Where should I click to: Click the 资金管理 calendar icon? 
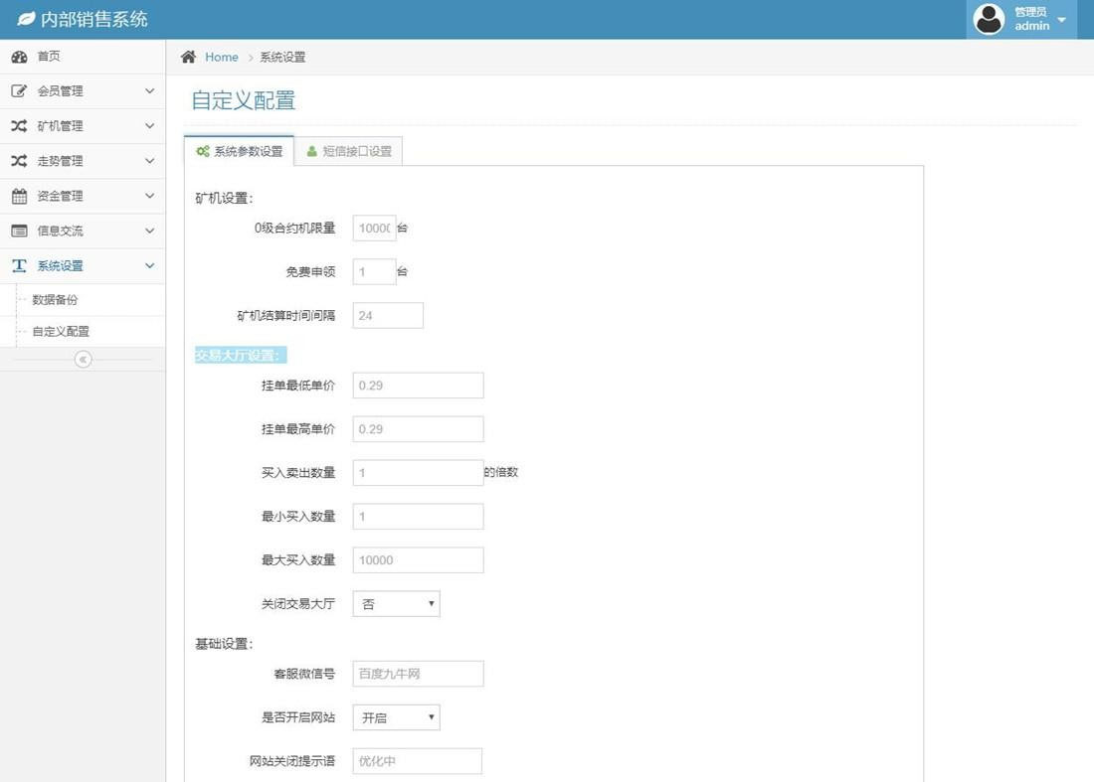(x=21, y=196)
